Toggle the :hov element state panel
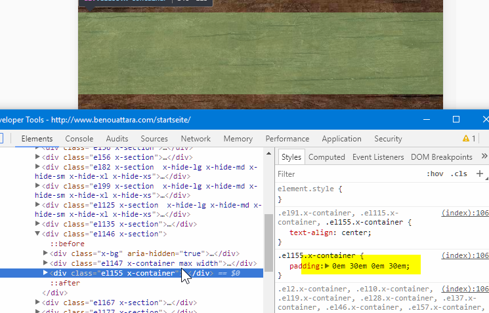Viewport: 489px width, 313px height. [x=435, y=174]
